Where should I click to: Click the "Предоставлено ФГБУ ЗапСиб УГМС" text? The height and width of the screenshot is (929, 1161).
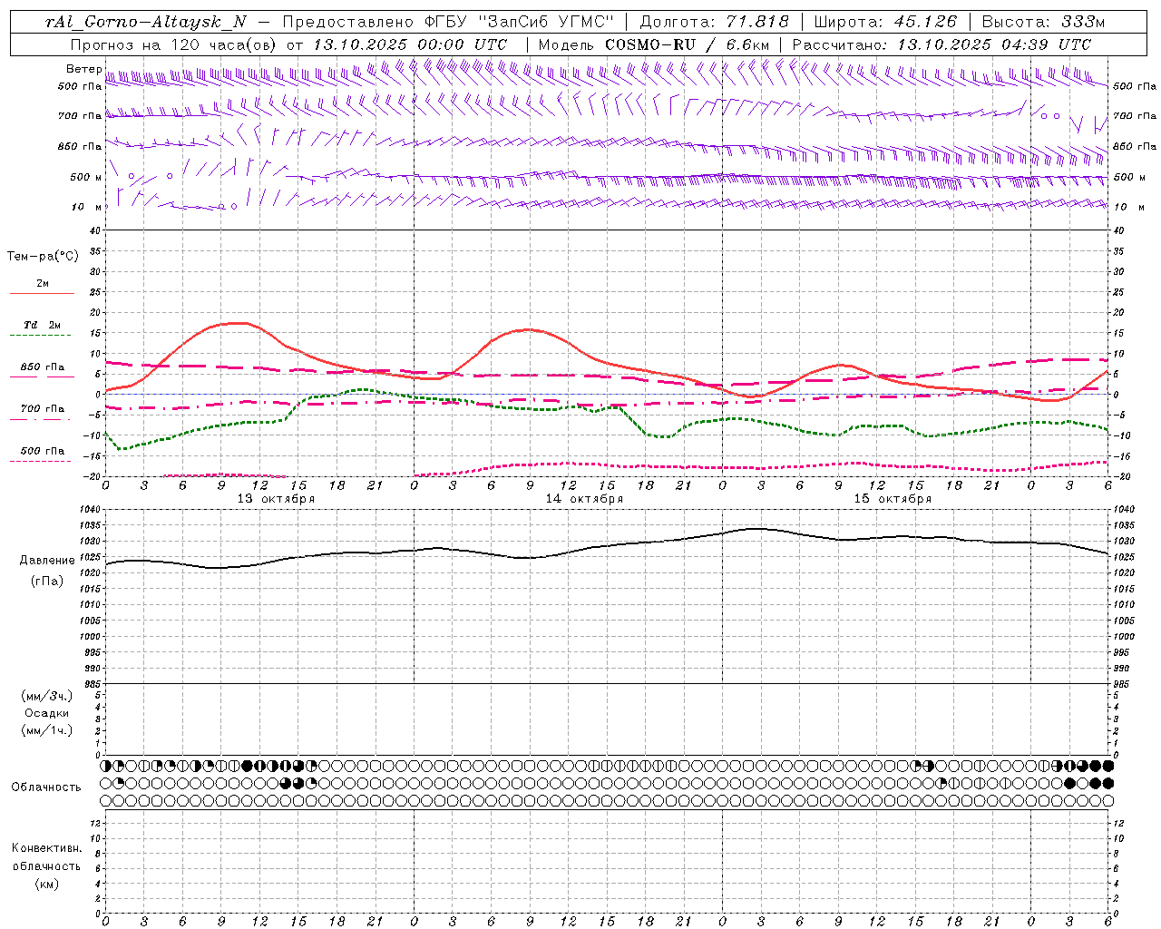[x=448, y=23]
